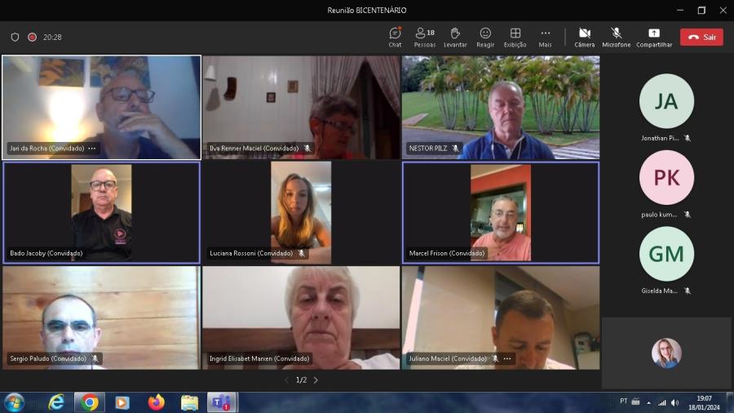Click Jonathan's JA avatar

click(x=666, y=101)
